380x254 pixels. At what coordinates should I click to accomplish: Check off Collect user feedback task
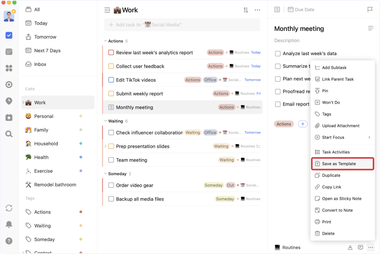tap(111, 66)
